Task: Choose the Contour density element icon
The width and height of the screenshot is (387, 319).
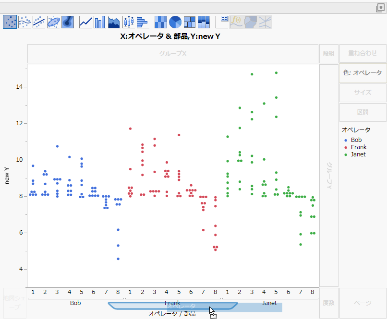Action: 68,22
